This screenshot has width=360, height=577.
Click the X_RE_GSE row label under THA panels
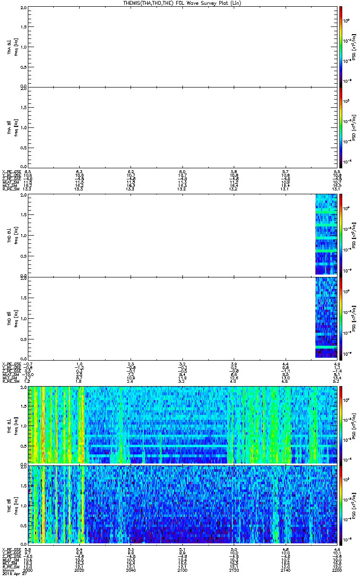pyautogui.click(x=11, y=172)
